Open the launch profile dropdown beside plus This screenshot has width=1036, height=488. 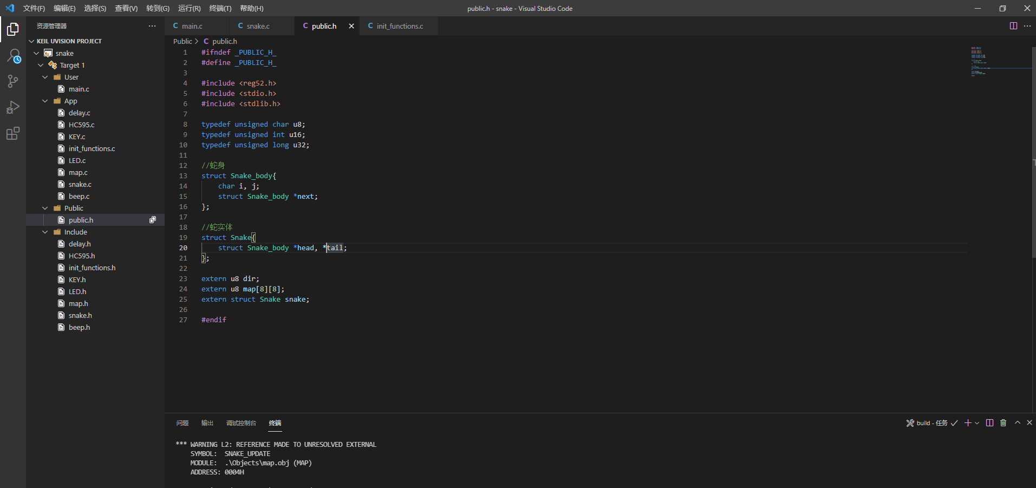click(977, 423)
